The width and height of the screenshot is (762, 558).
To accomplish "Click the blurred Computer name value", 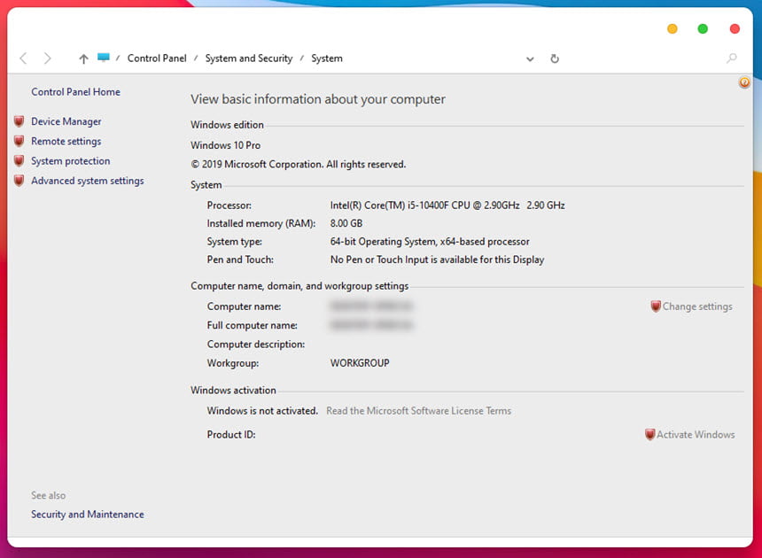I will click(x=371, y=306).
